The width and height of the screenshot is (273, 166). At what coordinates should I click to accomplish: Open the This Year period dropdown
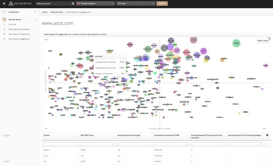pyautogui.click(x=136, y=4)
